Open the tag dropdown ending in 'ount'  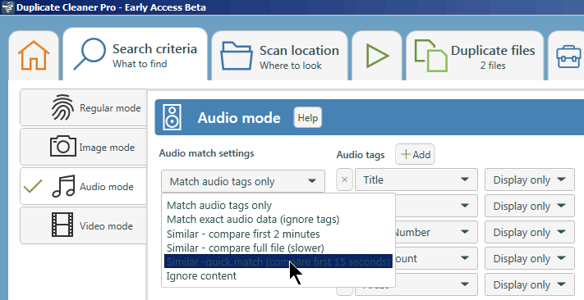click(436, 258)
